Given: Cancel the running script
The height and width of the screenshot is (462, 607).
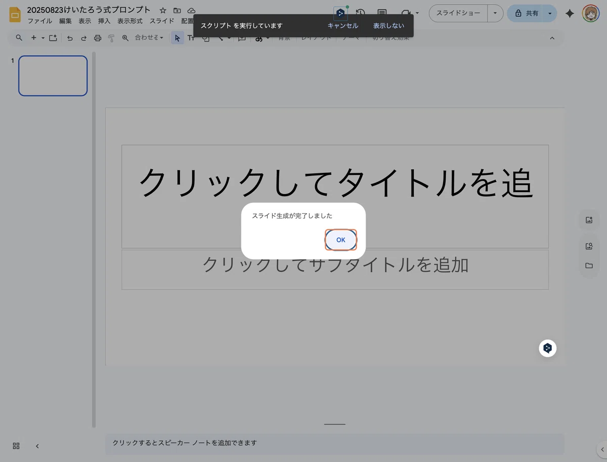Looking at the screenshot, I should (343, 26).
